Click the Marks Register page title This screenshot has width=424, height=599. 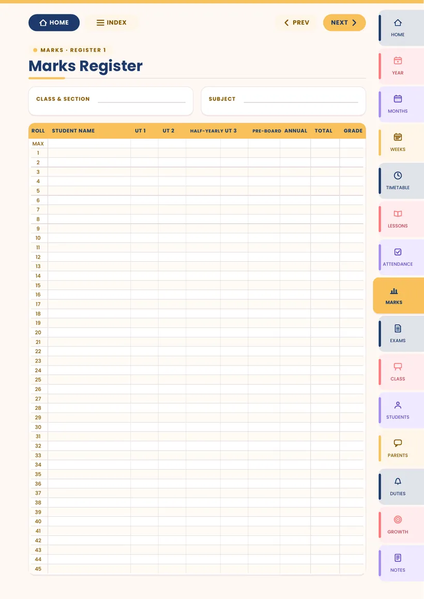(85, 66)
